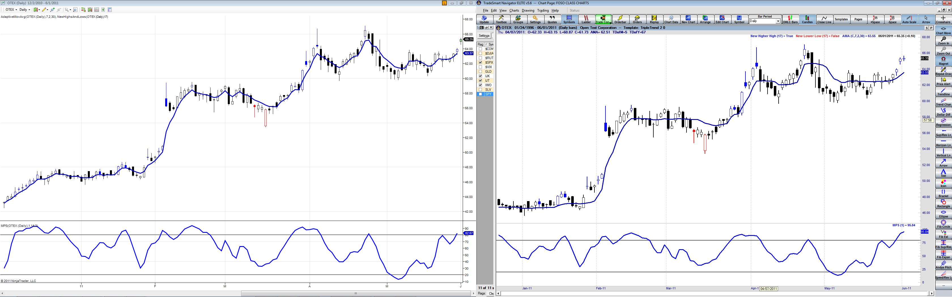Click Settings button above symbol list
952x297 pixels.
click(x=484, y=36)
